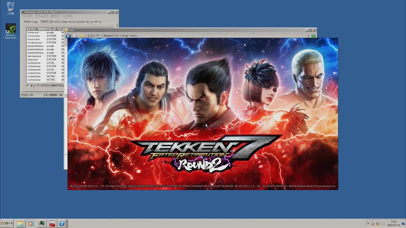The width and height of the screenshot is (406, 228).
Task: Toggle show processes from all users checkbox
Action: 28,85
